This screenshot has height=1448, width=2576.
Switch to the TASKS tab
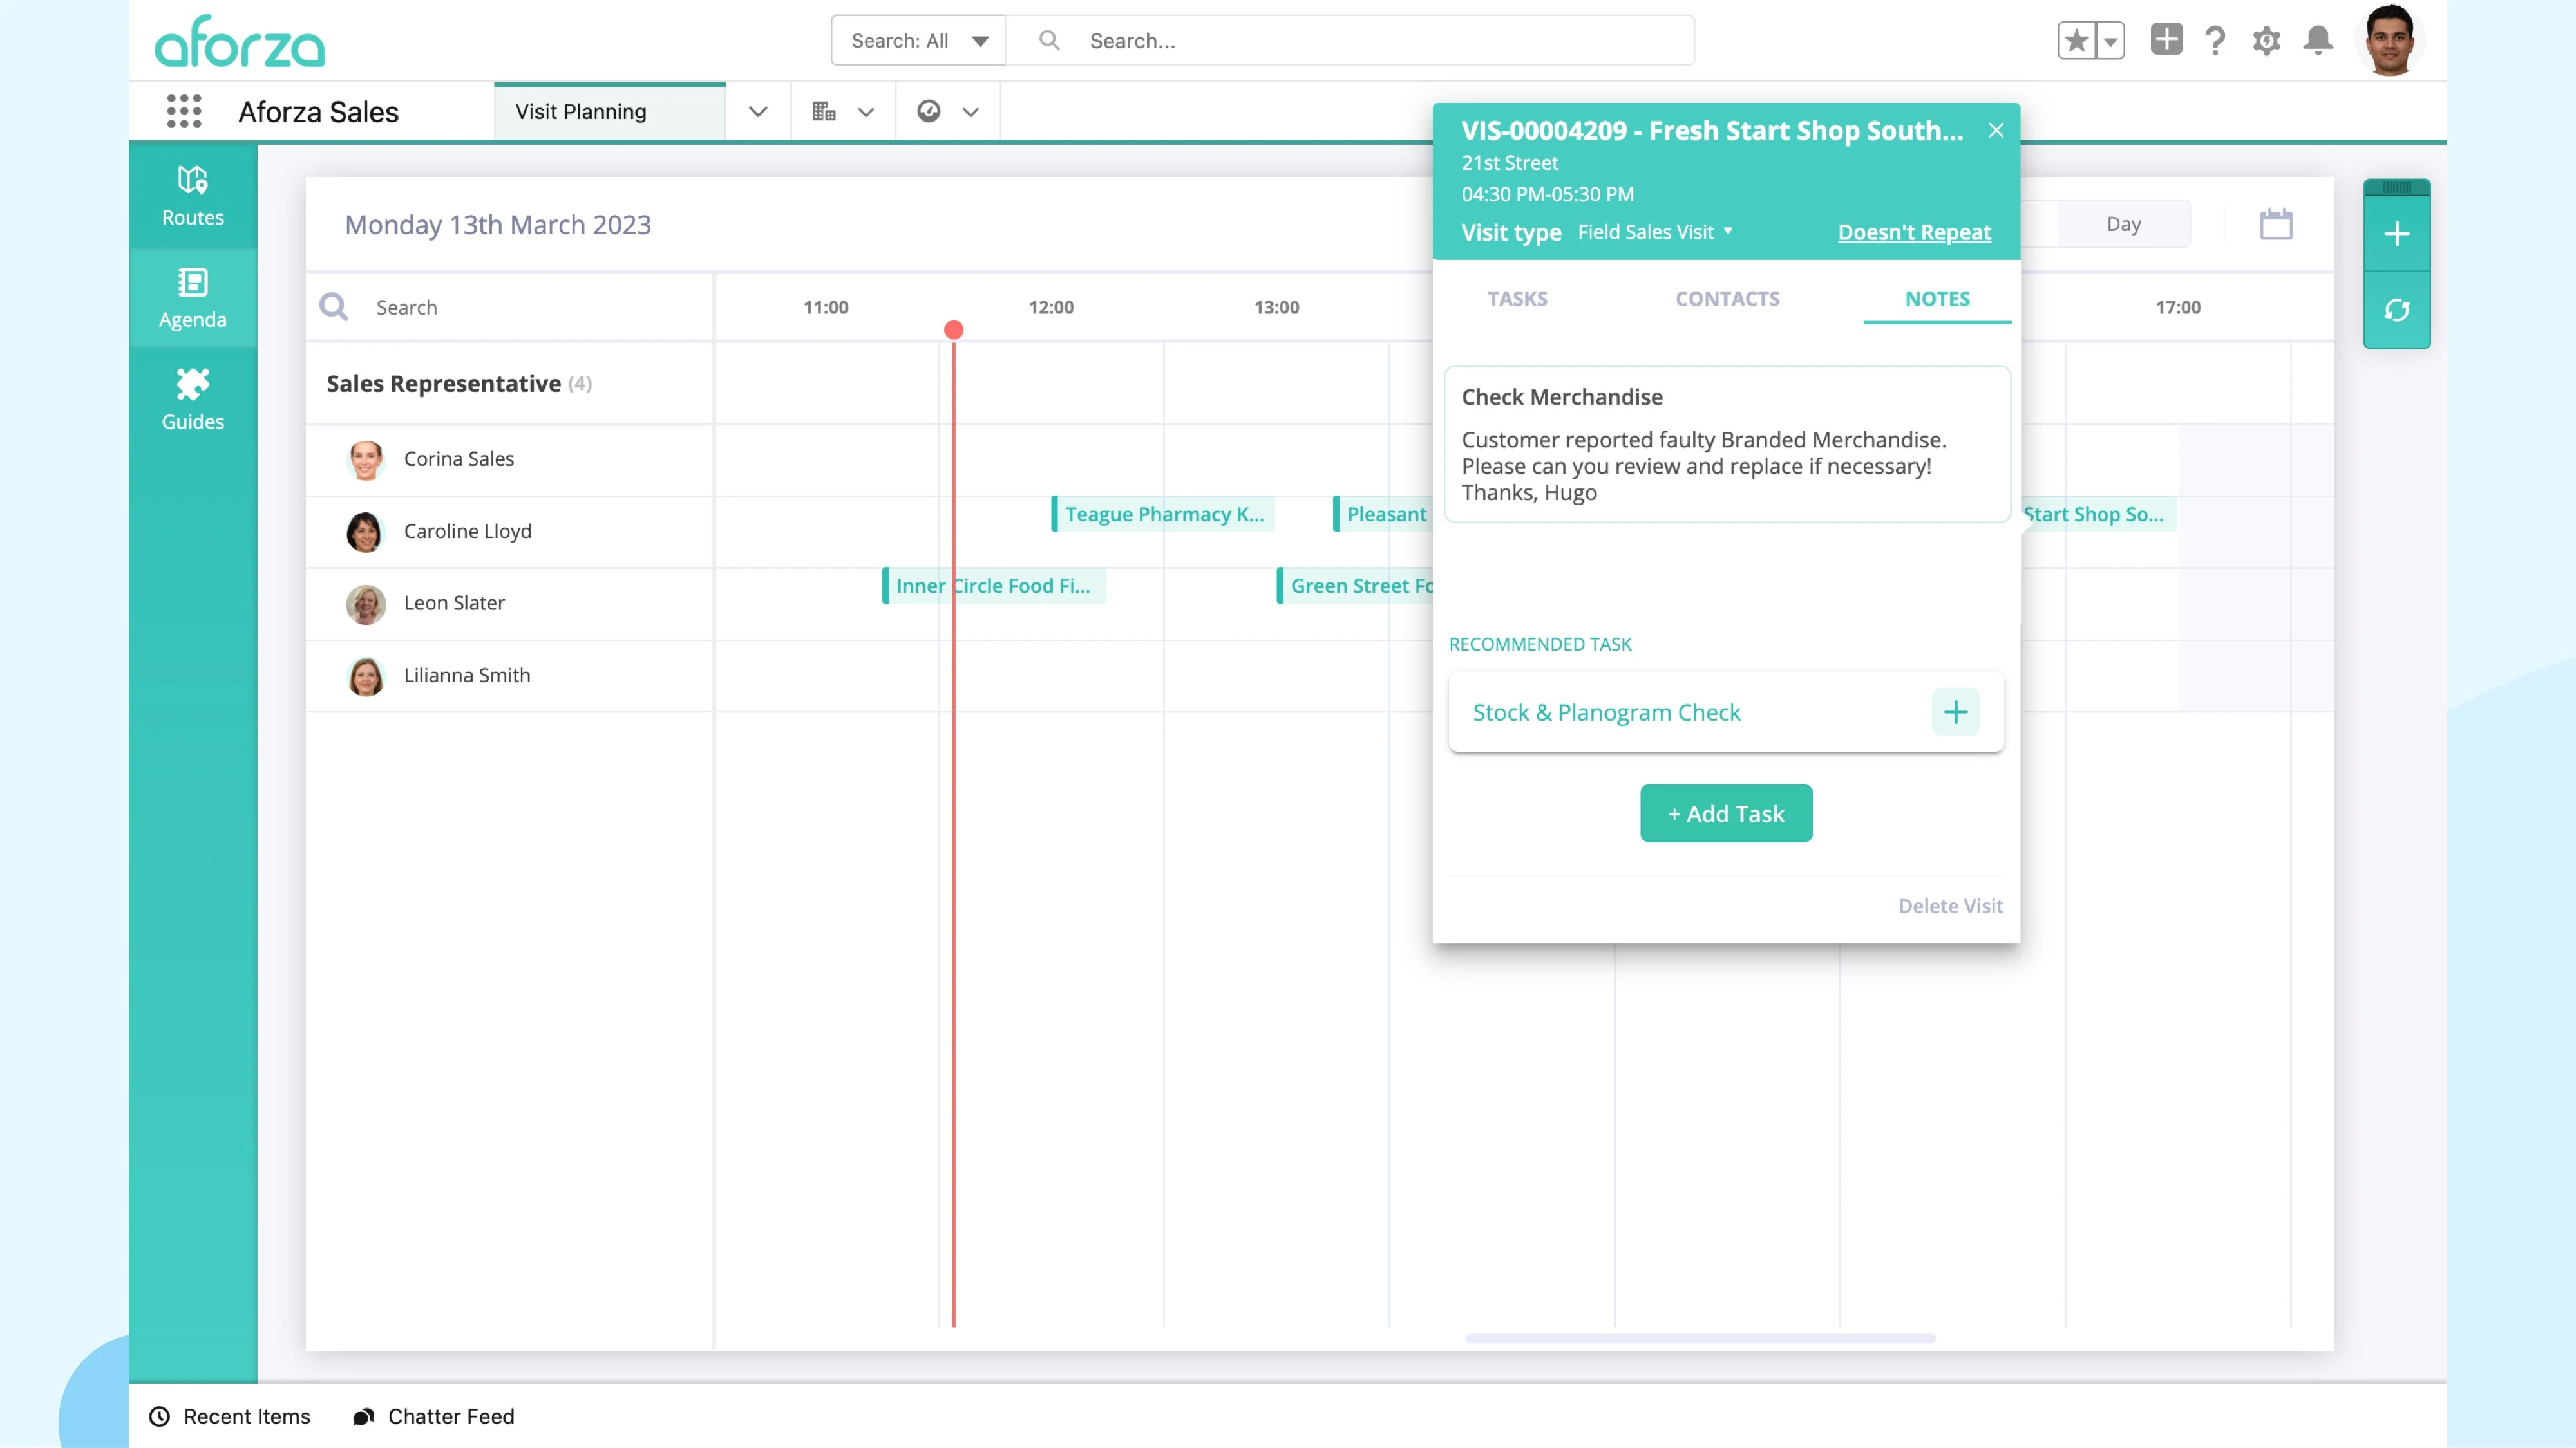pyautogui.click(x=1517, y=299)
